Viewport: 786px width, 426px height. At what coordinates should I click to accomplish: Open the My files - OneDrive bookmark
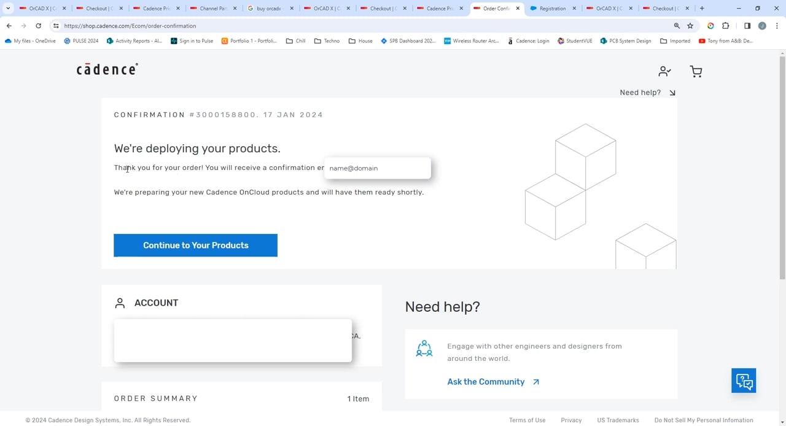coord(30,41)
